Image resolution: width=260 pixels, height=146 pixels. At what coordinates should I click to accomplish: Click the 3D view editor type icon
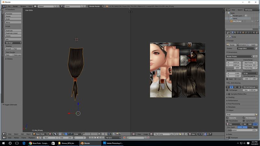click(4, 134)
